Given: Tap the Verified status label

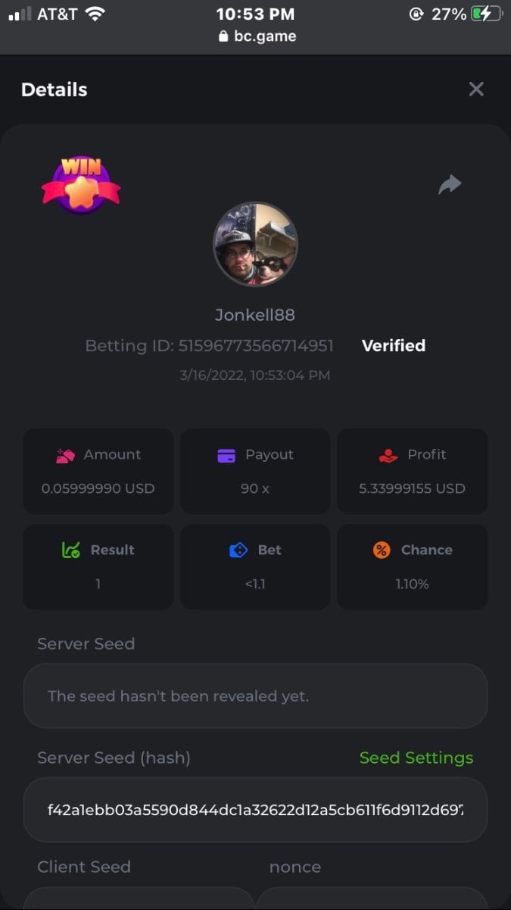Looking at the screenshot, I should click(394, 346).
